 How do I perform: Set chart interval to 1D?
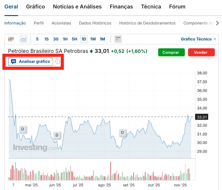tap(84, 39)
